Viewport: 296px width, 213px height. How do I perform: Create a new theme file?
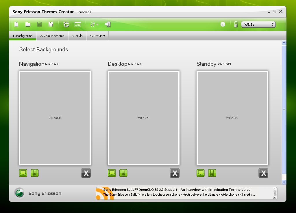pyautogui.click(x=16, y=24)
